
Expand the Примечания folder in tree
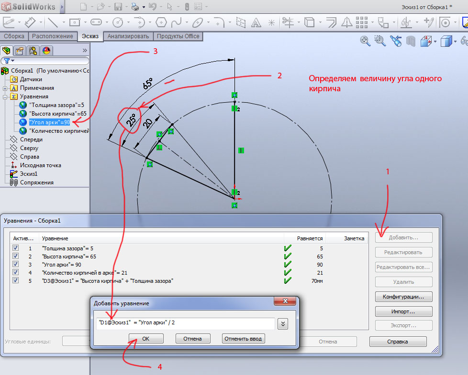coord(5,88)
